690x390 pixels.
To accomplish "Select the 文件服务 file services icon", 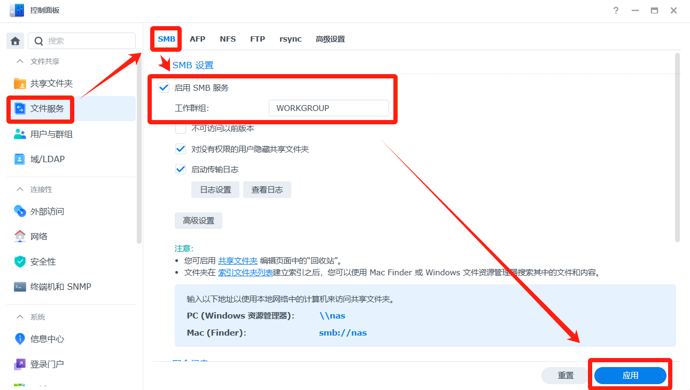I will 20,108.
